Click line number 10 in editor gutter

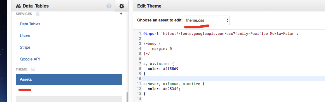[x=139, y=79]
